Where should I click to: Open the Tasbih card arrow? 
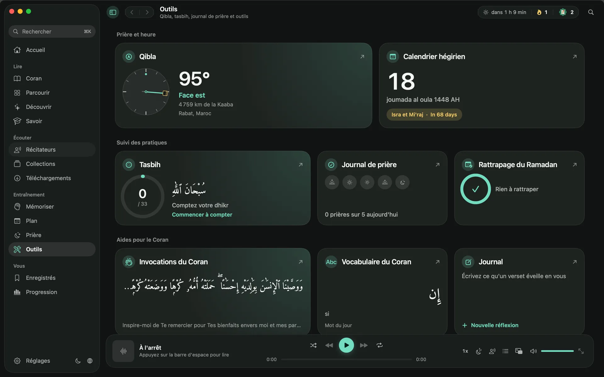click(x=300, y=165)
